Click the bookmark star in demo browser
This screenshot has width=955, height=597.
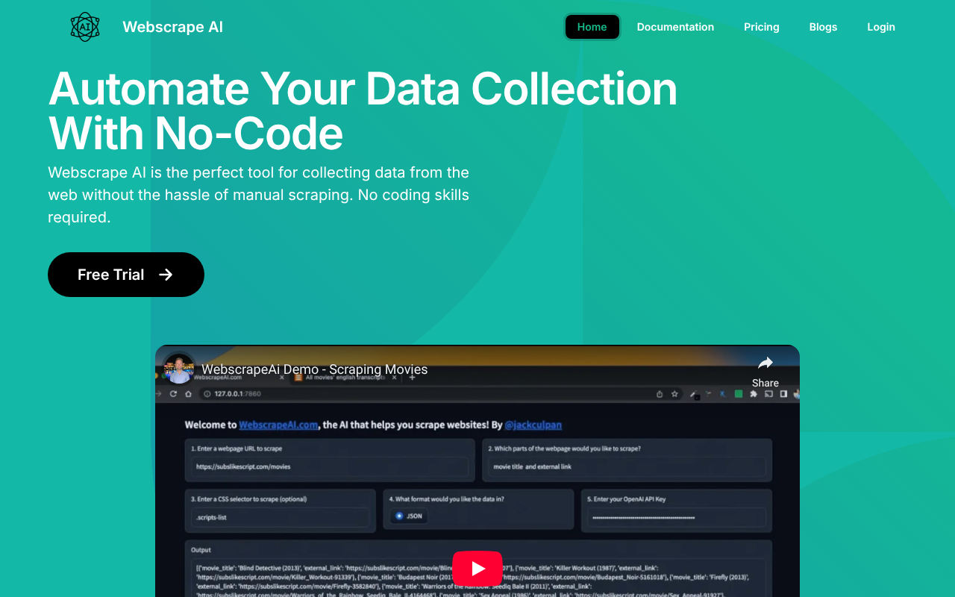(674, 394)
